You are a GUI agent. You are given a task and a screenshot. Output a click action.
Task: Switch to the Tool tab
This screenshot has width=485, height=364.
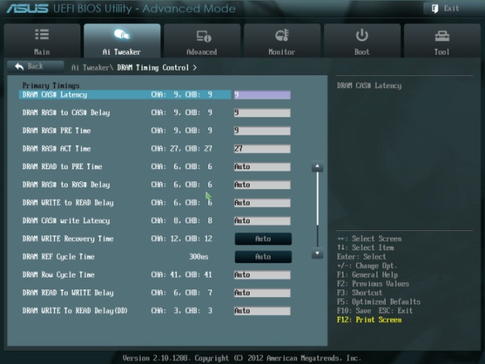(x=442, y=41)
